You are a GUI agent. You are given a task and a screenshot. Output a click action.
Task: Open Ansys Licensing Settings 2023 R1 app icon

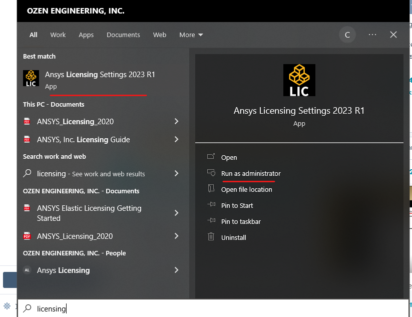click(x=31, y=78)
